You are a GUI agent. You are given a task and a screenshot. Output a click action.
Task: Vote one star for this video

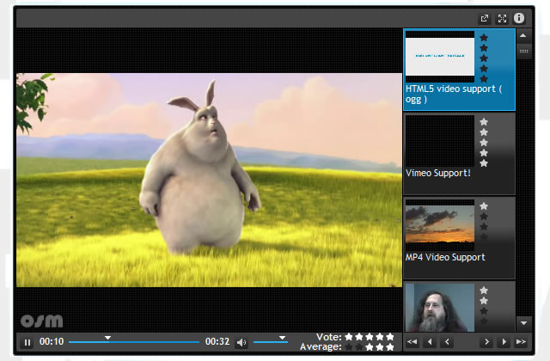pos(349,337)
